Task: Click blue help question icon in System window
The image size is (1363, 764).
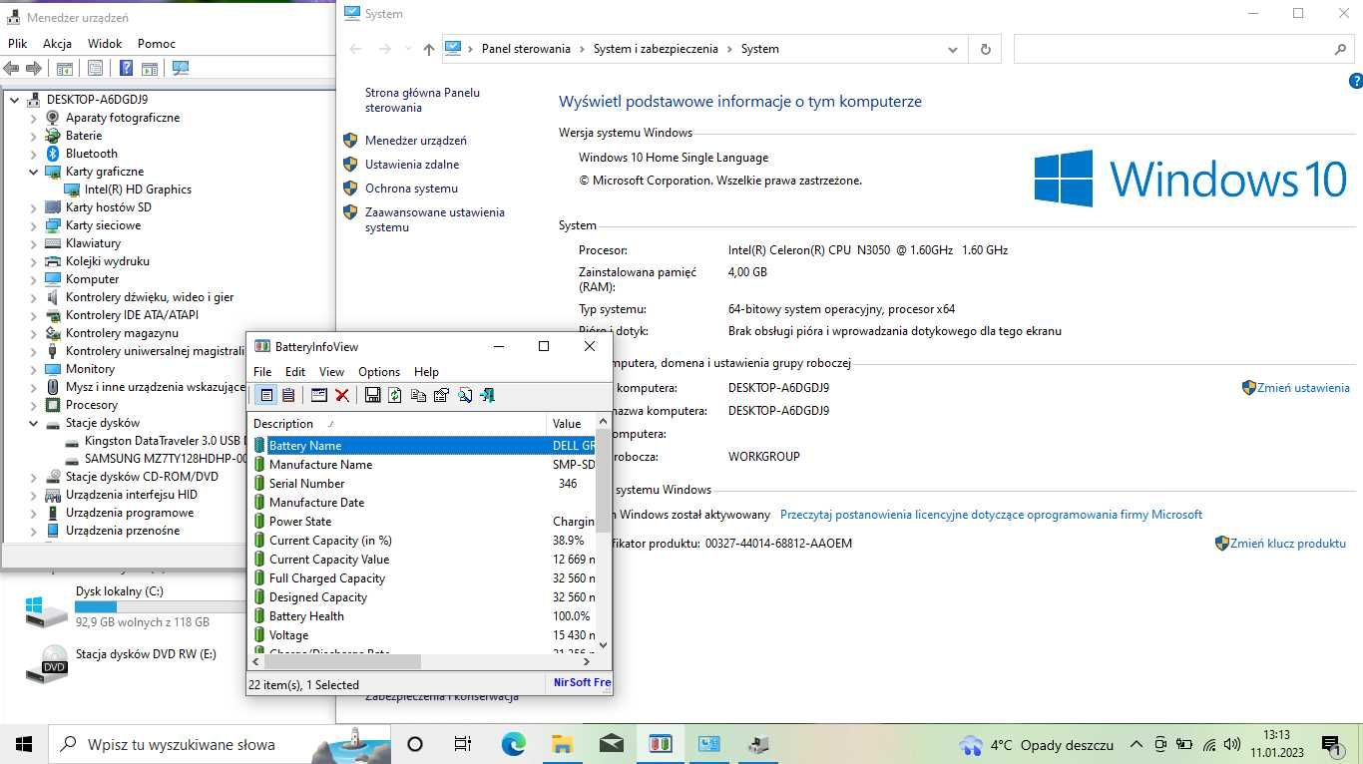Action: tap(1355, 81)
